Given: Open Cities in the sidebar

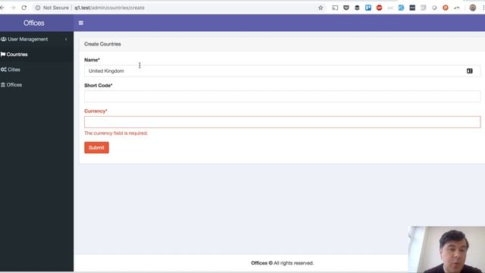Looking at the screenshot, I should coord(37,70).
